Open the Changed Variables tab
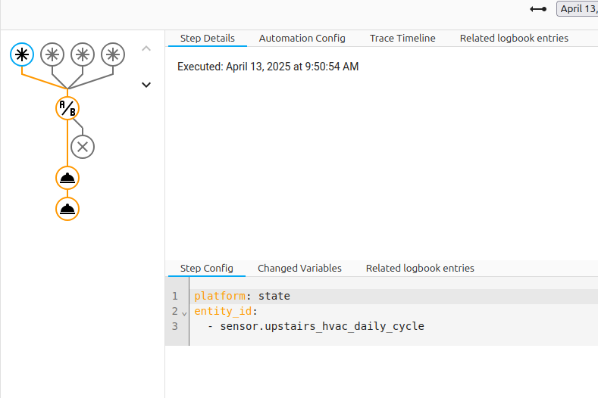 pyautogui.click(x=299, y=268)
